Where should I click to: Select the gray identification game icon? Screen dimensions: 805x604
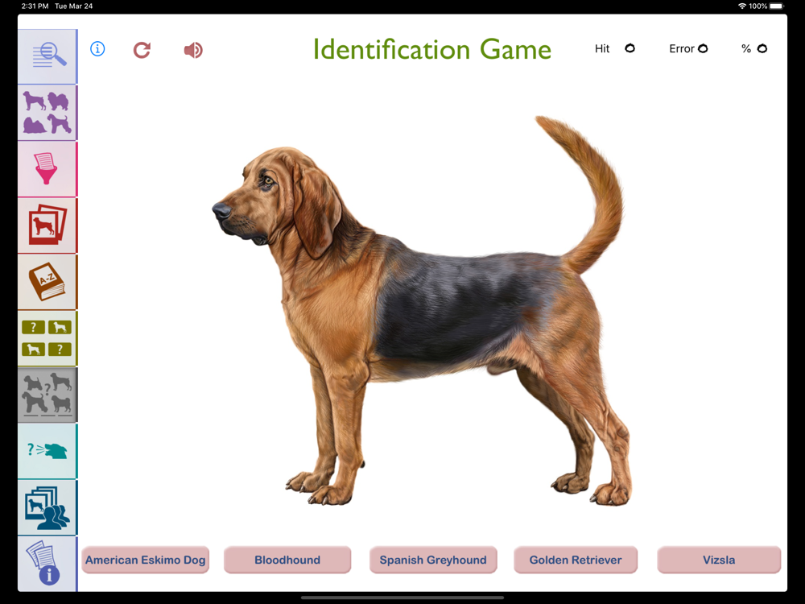tap(47, 395)
